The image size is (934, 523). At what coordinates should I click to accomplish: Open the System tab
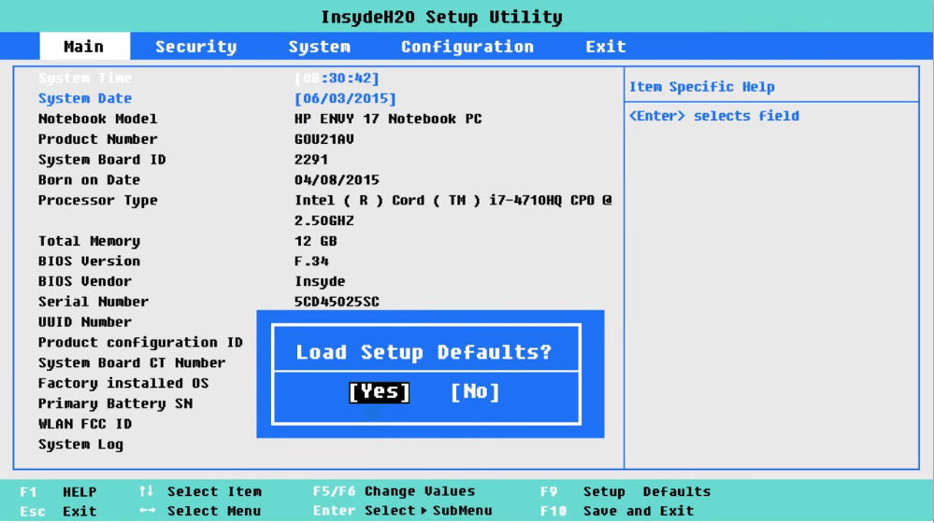click(x=319, y=47)
